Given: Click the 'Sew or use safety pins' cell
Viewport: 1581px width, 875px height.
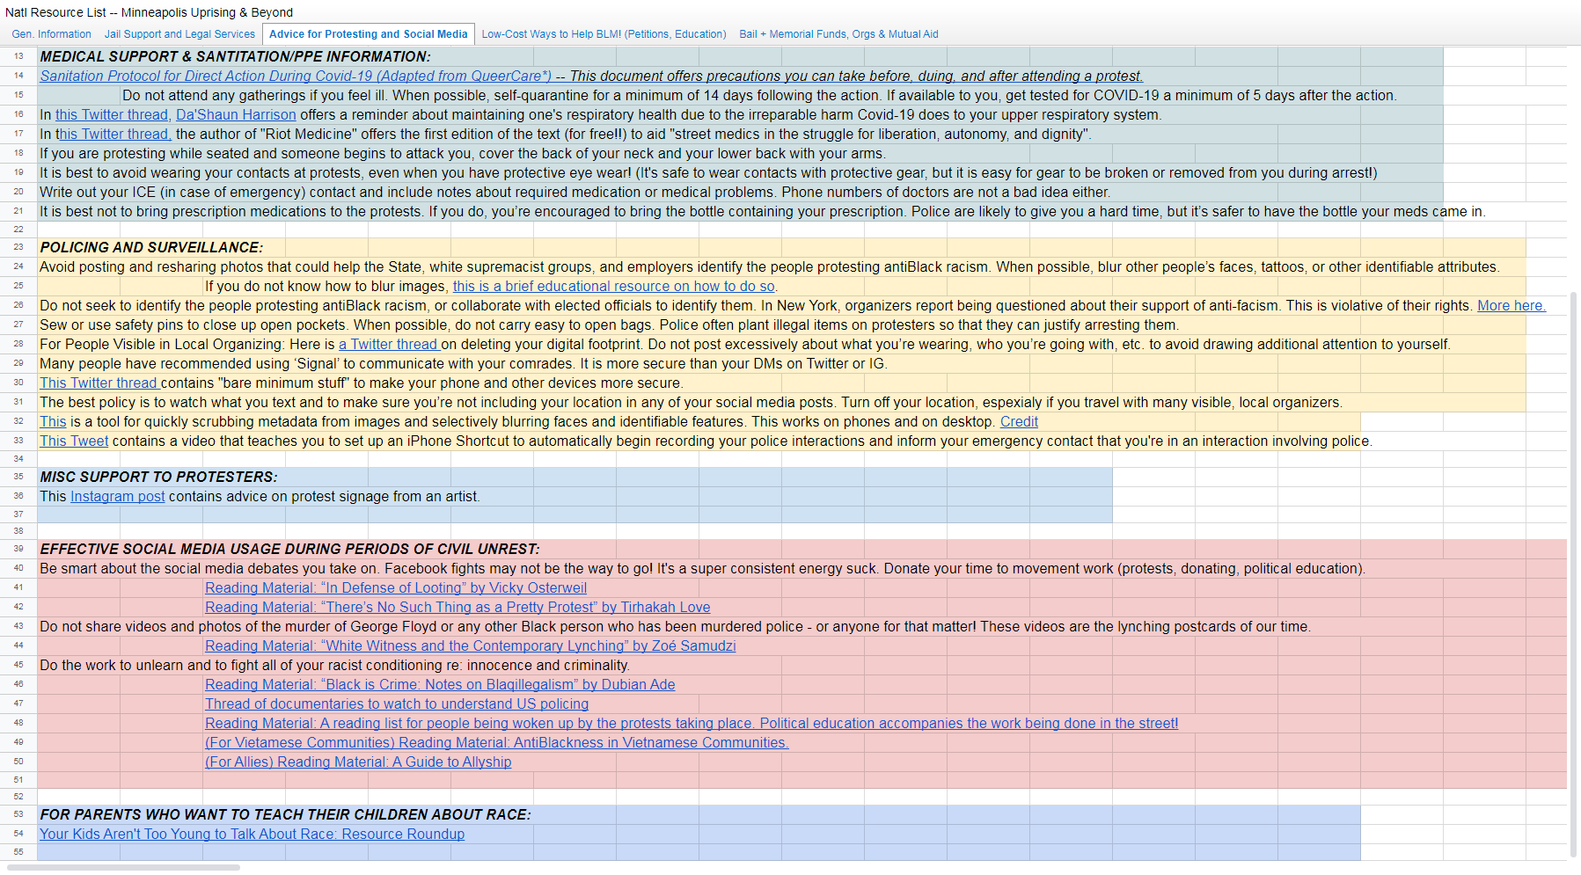Looking at the screenshot, I should click(609, 325).
